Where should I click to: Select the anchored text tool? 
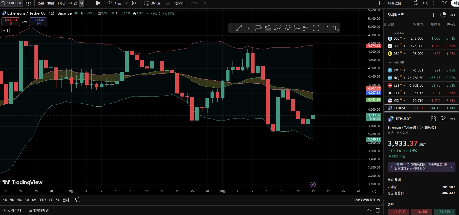(336, 28)
